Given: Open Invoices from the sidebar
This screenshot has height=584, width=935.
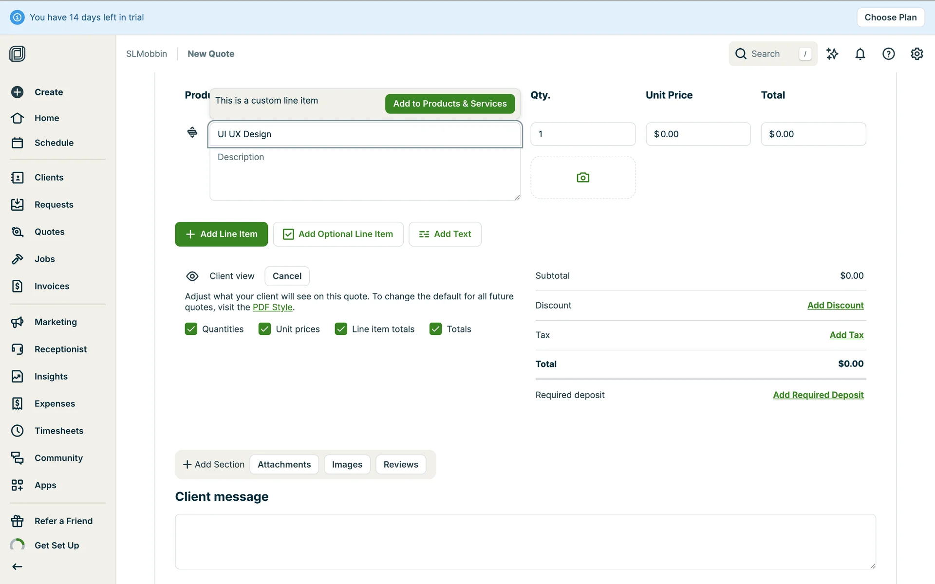Looking at the screenshot, I should click(x=52, y=286).
